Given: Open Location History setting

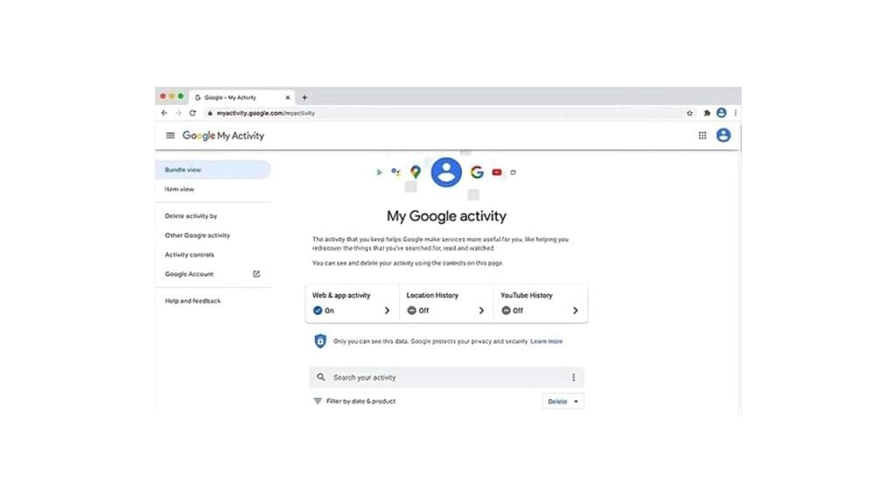Looking at the screenshot, I should coord(445,303).
